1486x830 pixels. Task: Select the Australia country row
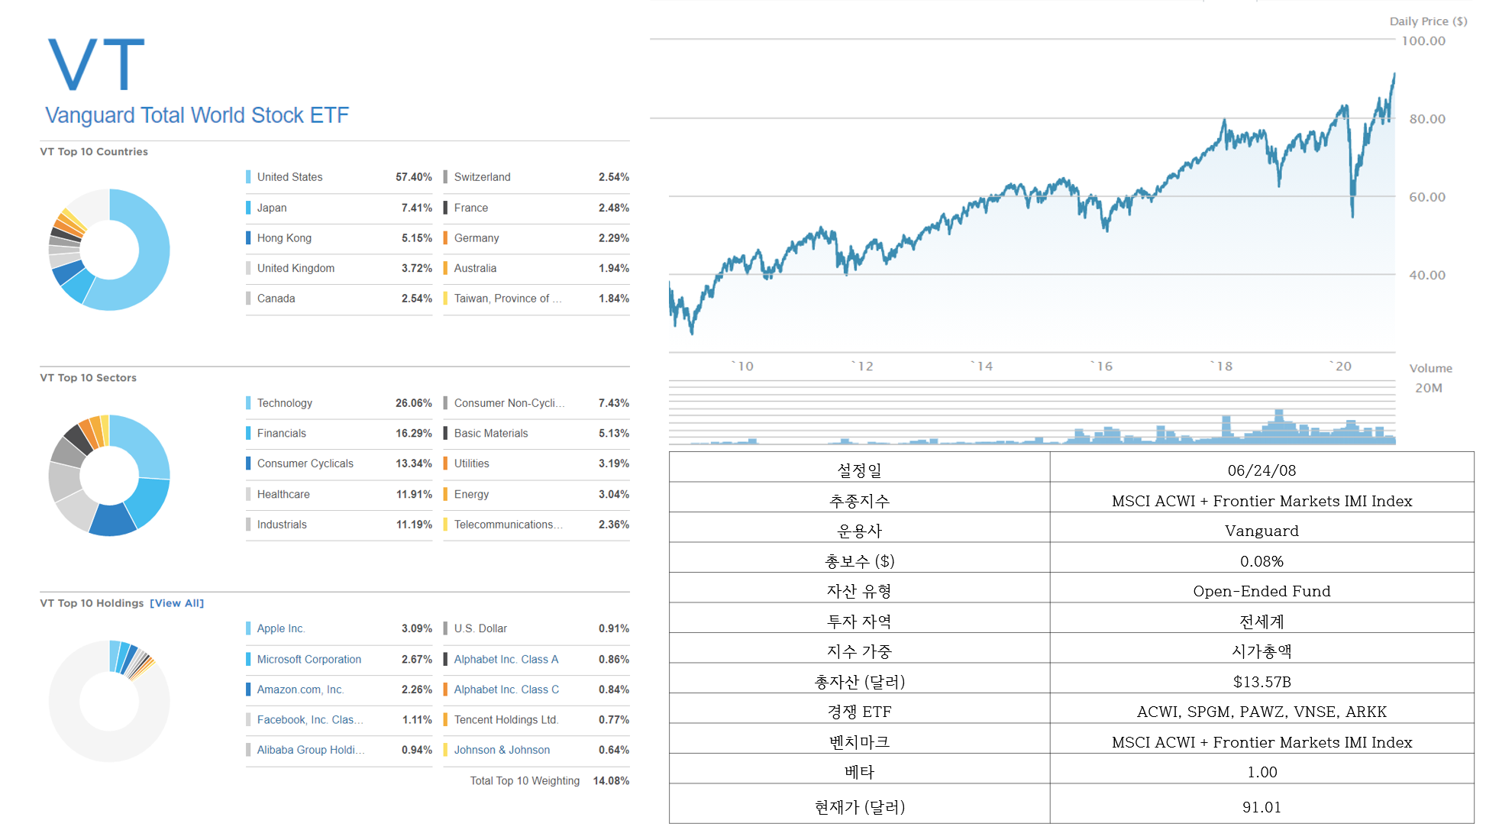point(536,268)
